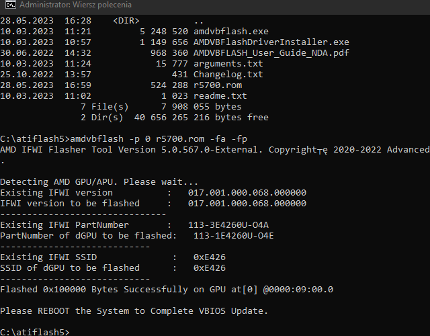The height and width of the screenshot is (336, 430).
Task: Click arguments.txt in the listing
Action: point(228,64)
